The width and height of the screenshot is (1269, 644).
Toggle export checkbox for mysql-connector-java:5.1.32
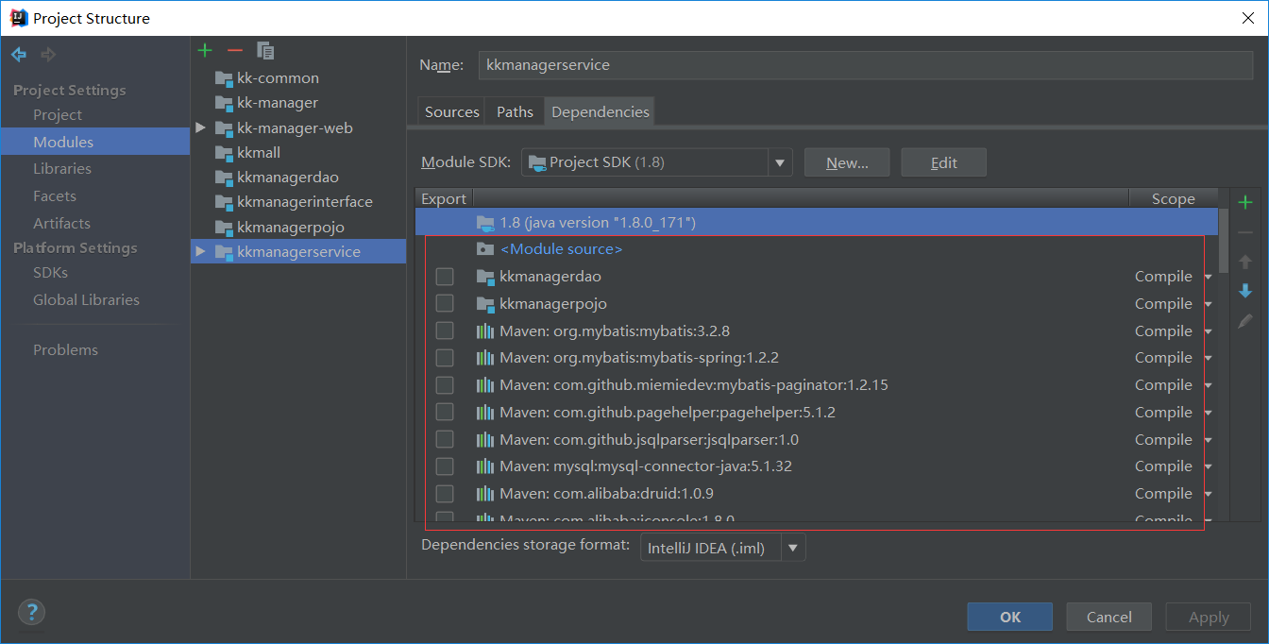pos(445,466)
